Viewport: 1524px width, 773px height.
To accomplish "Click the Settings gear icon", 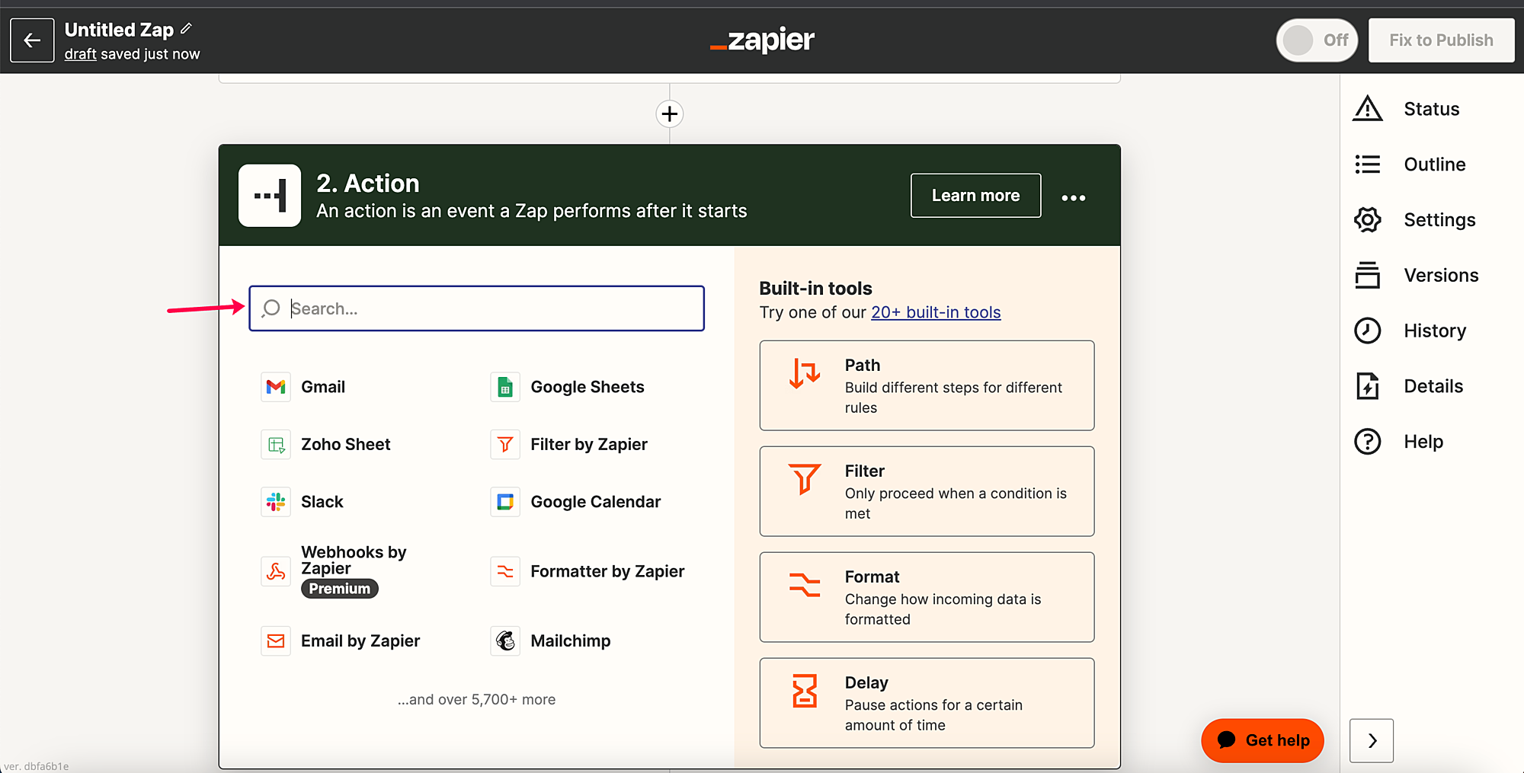I will pos(1368,220).
